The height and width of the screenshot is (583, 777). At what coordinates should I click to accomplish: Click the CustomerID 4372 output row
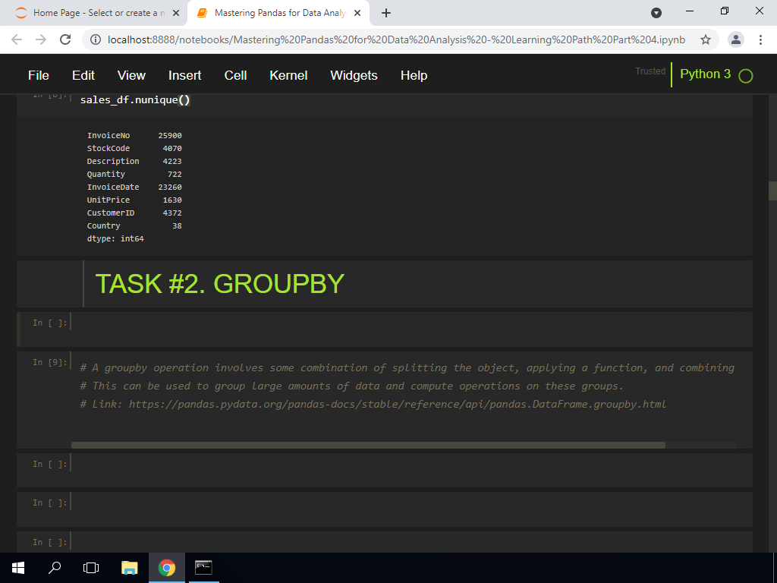[x=134, y=213]
